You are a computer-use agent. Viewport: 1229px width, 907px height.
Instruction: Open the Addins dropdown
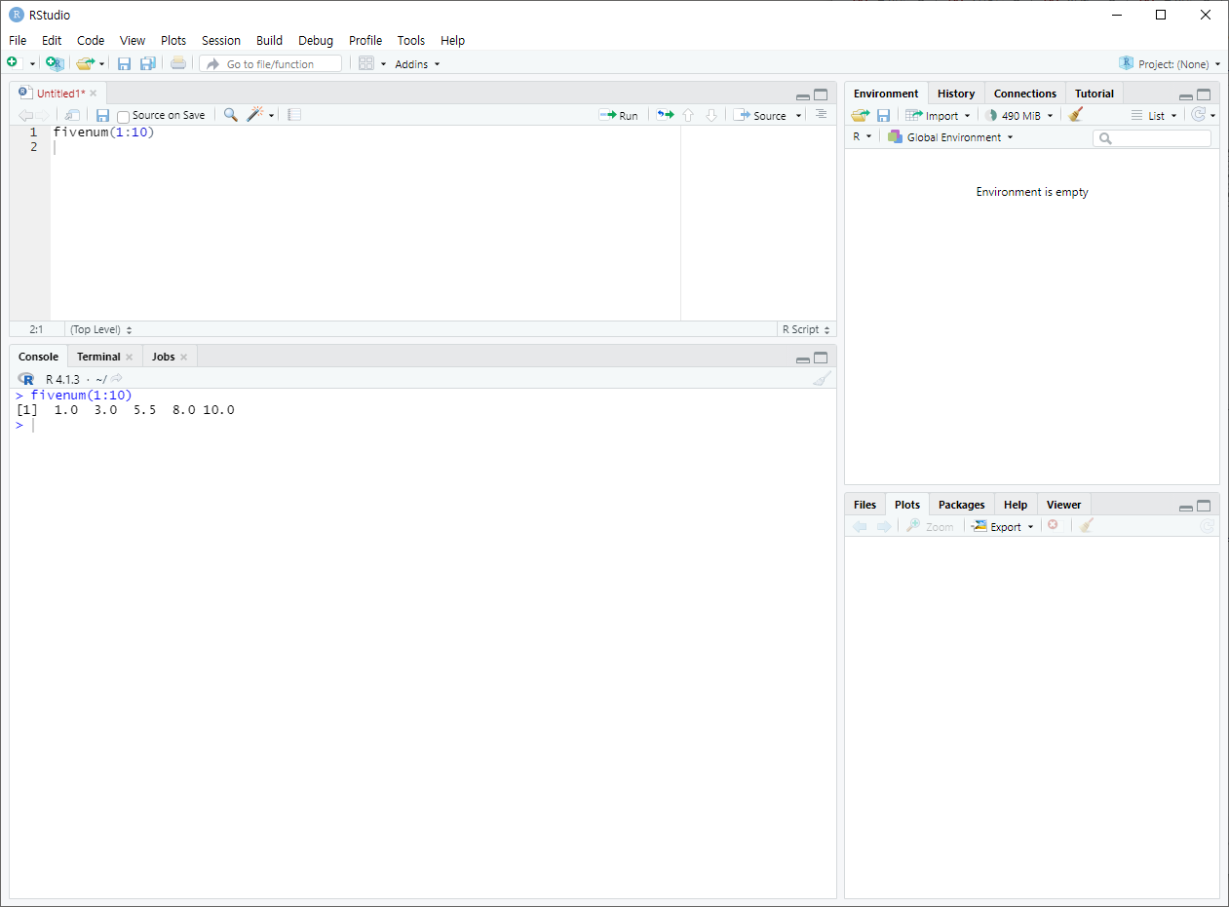(x=417, y=64)
